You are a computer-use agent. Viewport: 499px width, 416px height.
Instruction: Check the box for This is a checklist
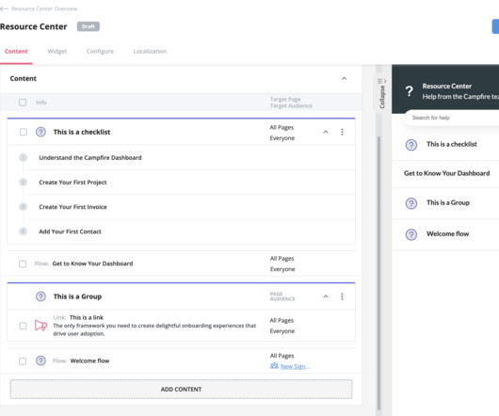(x=24, y=132)
